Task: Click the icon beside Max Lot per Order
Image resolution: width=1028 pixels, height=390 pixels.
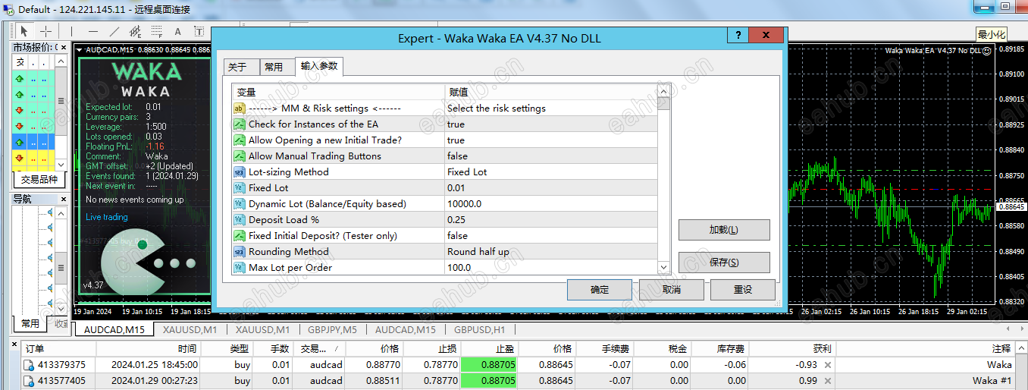Action: pos(240,268)
